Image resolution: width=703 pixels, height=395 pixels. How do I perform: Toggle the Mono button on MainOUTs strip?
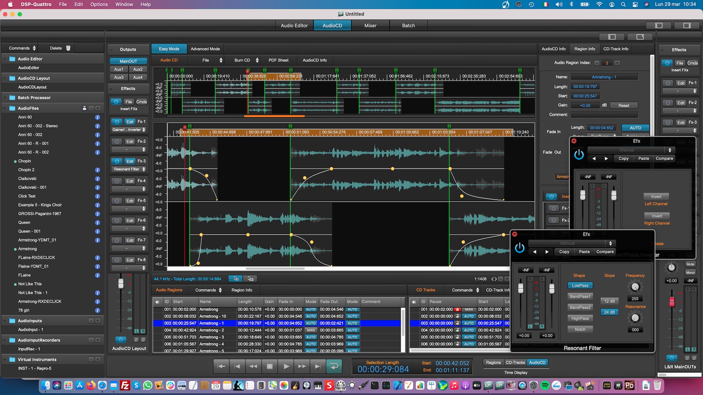coord(691,272)
